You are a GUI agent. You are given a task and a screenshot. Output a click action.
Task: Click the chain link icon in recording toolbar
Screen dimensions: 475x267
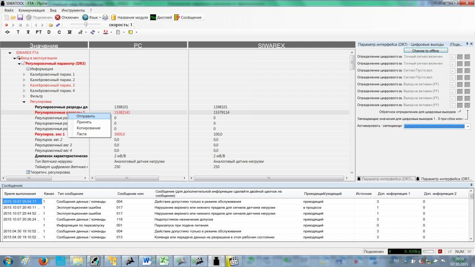58,25
